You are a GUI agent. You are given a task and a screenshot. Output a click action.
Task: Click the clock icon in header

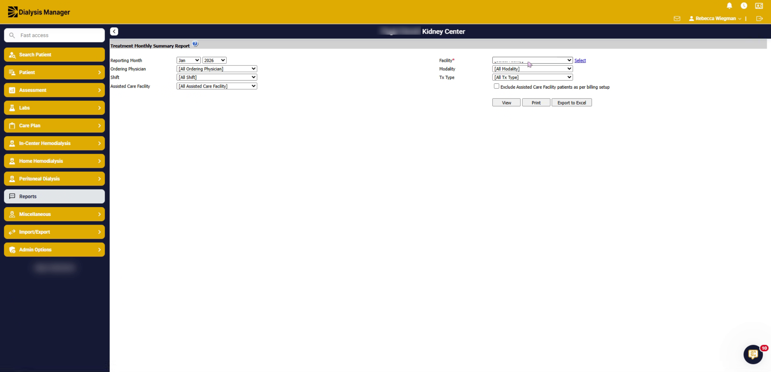coord(744,6)
